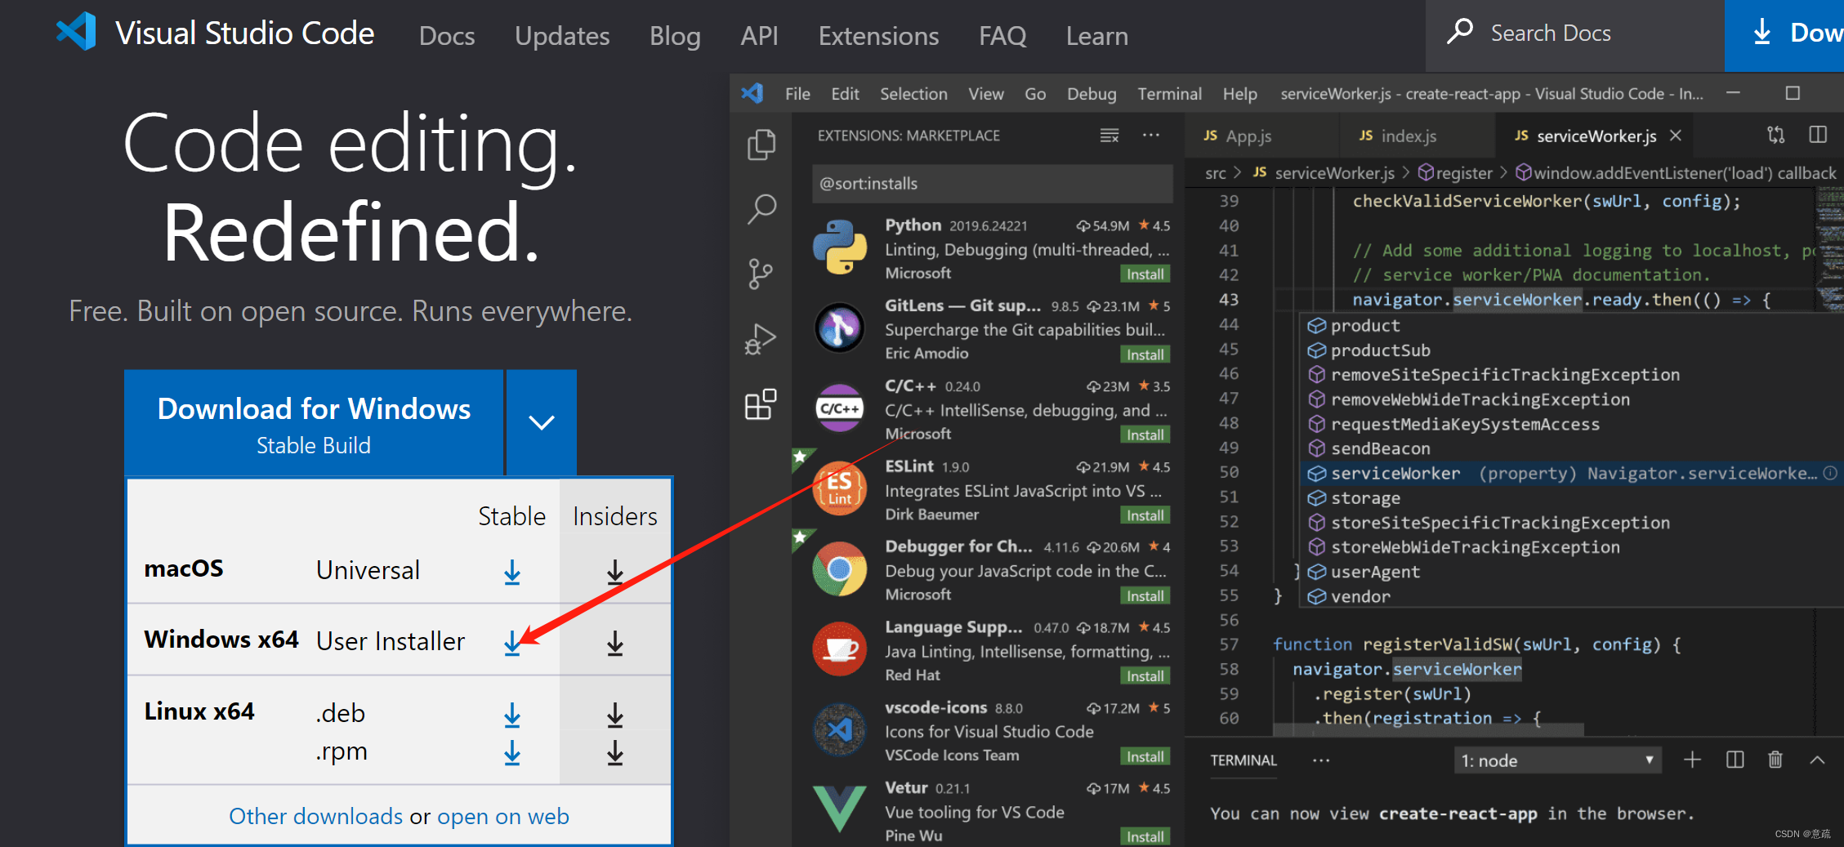This screenshot has height=847, width=1844.
Task: Click the open on web link
Action: click(x=503, y=816)
